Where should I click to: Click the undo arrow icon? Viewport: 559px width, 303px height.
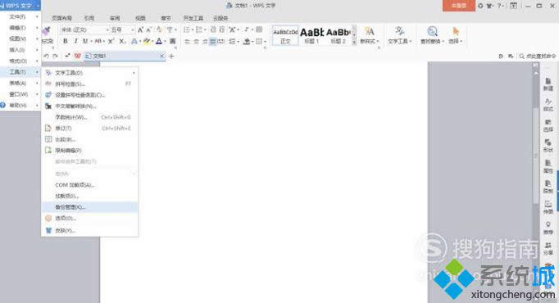click(x=46, y=56)
